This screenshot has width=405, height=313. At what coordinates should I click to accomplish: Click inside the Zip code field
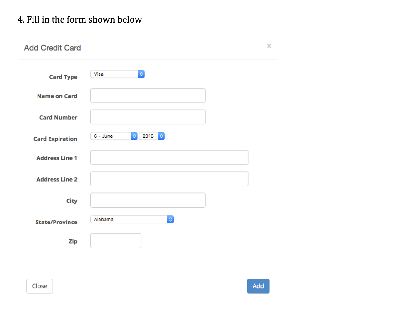115,241
